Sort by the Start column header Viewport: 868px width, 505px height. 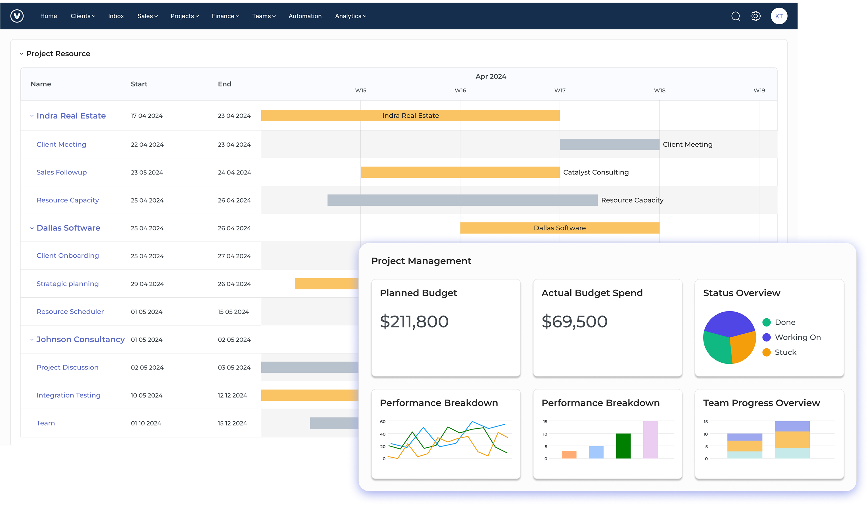(139, 84)
